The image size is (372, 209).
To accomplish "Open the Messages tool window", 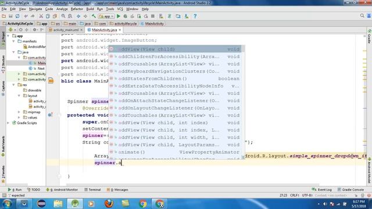I will click(117, 190).
